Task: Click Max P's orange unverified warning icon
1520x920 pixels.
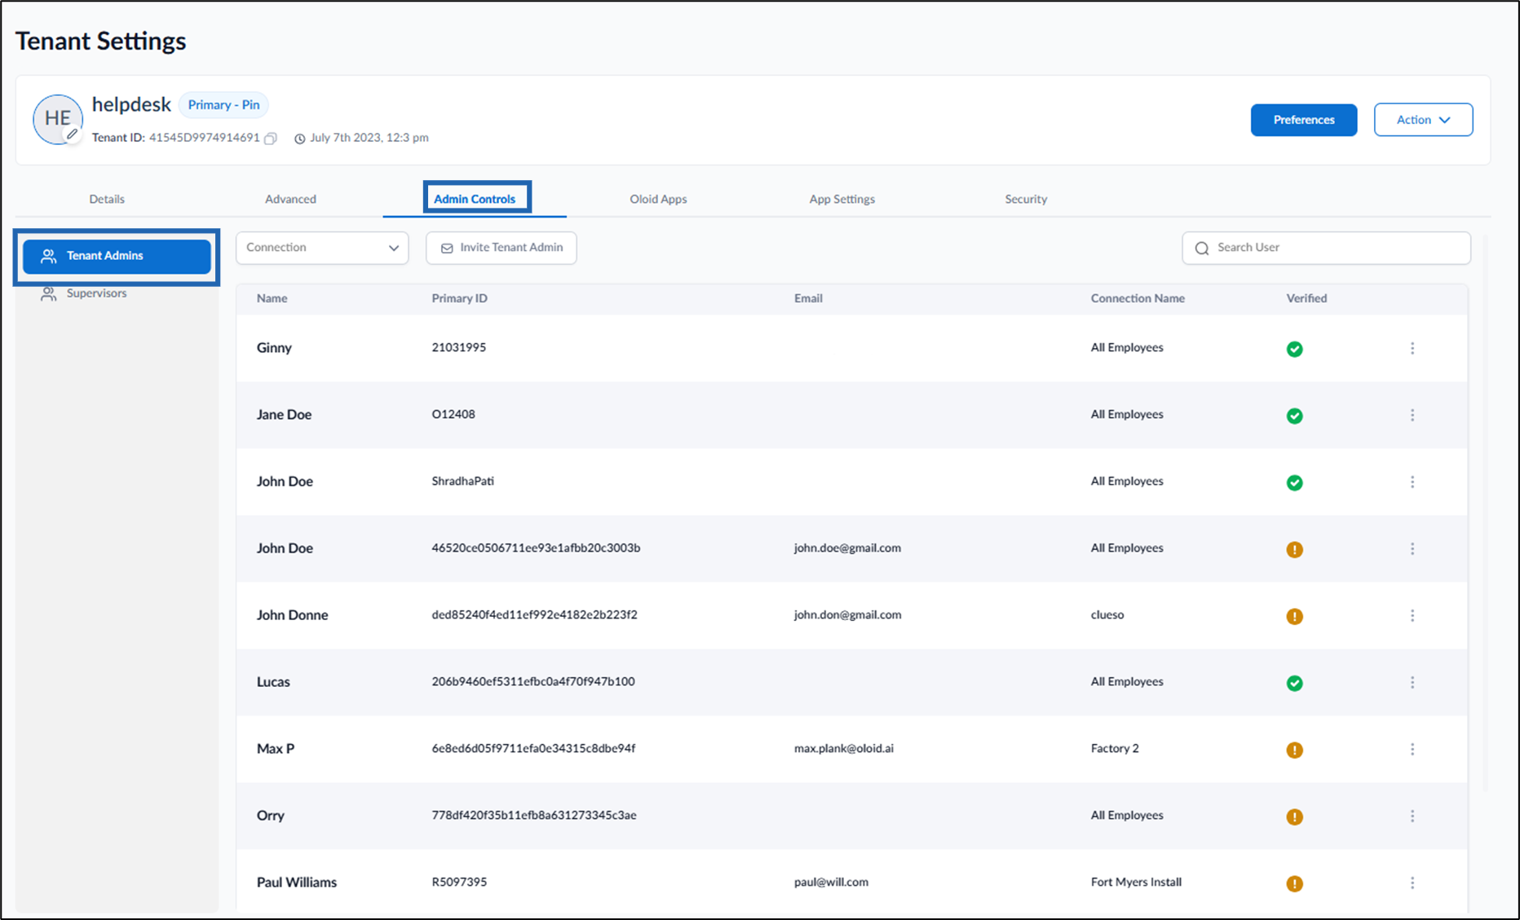Action: pos(1294,750)
